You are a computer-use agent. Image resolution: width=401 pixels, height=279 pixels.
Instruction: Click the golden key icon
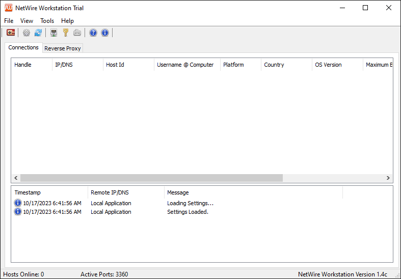(66, 33)
